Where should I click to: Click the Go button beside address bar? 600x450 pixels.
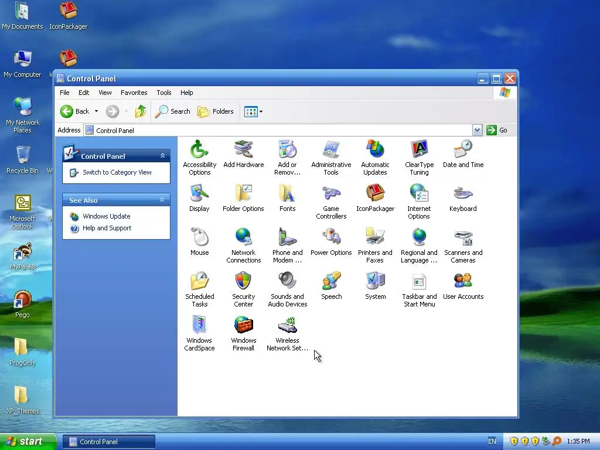(497, 130)
